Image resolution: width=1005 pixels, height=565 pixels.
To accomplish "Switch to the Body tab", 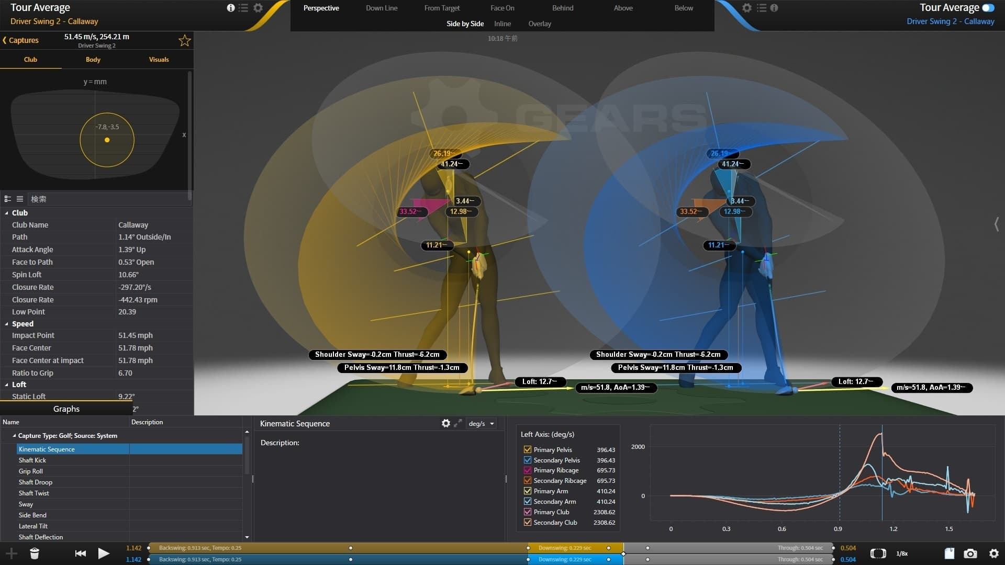I will coord(93,60).
